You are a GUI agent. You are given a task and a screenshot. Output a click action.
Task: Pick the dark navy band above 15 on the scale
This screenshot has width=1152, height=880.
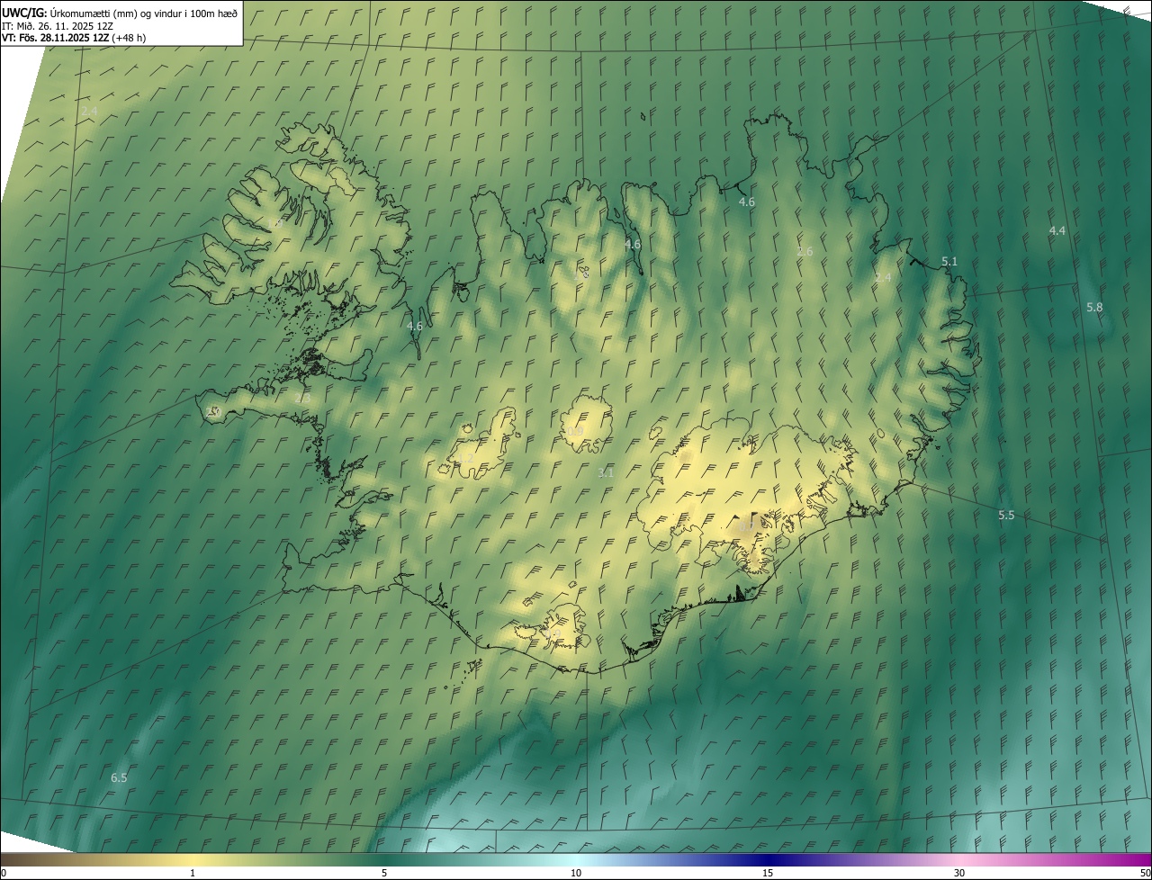pos(768,860)
